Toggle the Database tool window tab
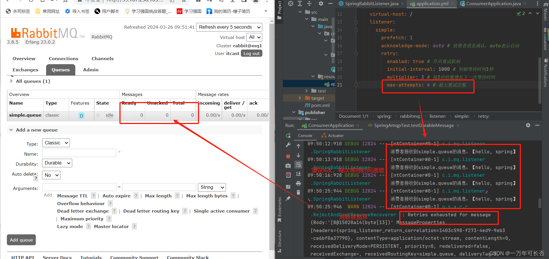Viewport: 549px width, 259px height. click(x=546, y=39)
